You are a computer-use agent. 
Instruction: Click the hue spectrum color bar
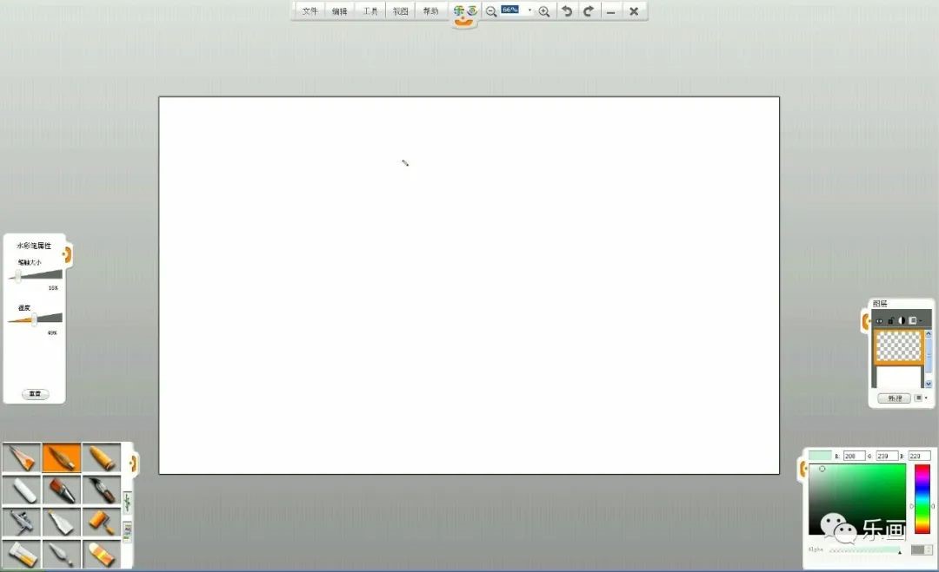tap(922, 499)
